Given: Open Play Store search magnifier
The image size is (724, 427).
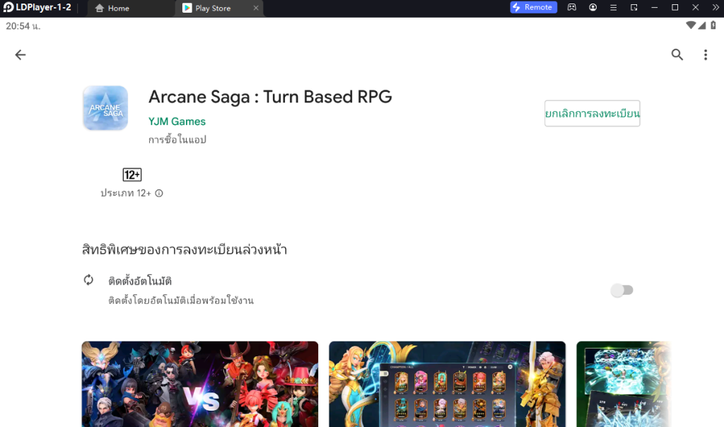Looking at the screenshot, I should 677,54.
